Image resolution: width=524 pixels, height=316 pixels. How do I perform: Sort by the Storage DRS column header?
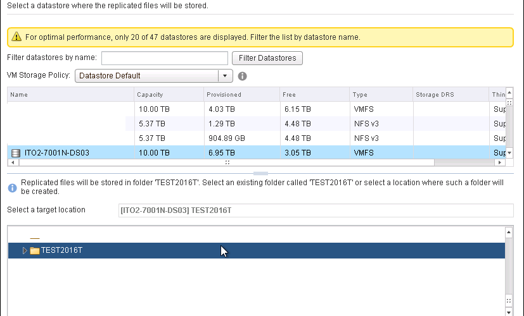[451, 95]
